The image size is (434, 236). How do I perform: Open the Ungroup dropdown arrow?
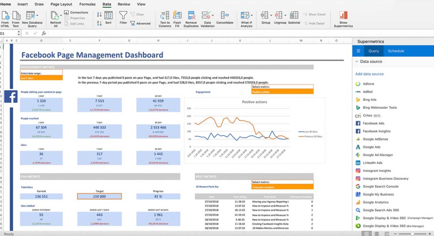coord(285,15)
